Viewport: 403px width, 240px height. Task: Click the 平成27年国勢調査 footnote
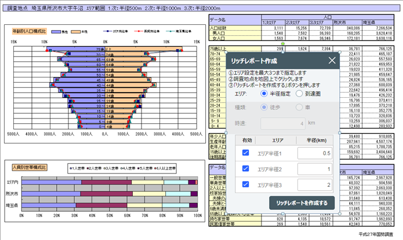376,234
